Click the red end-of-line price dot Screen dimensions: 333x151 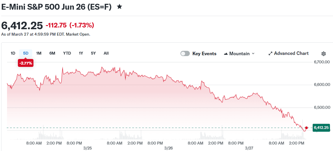306,128
